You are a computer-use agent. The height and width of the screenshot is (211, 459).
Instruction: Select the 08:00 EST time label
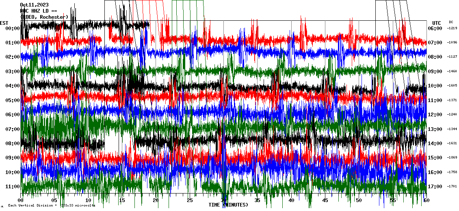[x=13, y=143]
